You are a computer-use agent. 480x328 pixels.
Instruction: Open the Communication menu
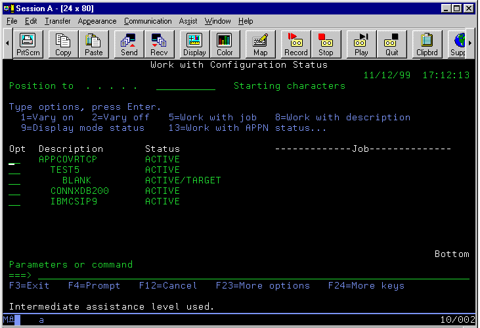(x=148, y=21)
